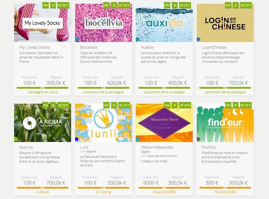
Task: Open the Lunii crown thumbnail image
Action: point(103,123)
